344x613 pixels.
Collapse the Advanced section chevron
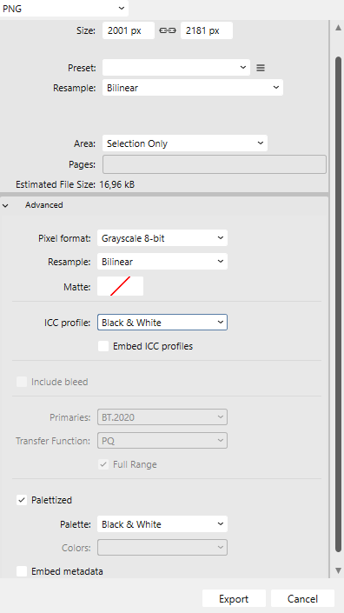pyautogui.click(x=5, y=205)
